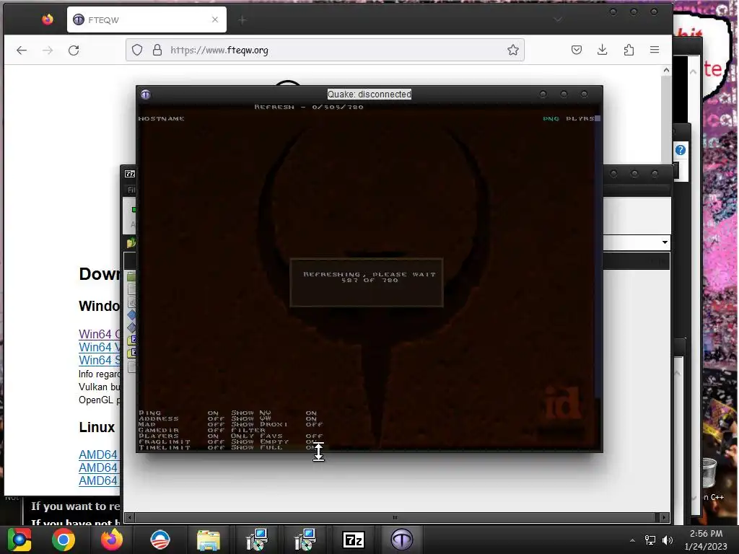Screen dimensions: 739x554
Task: List all tabs dropdown arrow
Action: point(558,19)
